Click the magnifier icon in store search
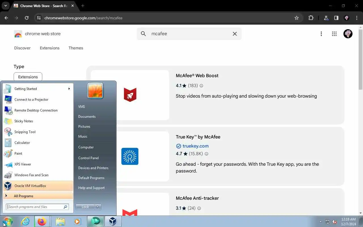 click(143, 34)
